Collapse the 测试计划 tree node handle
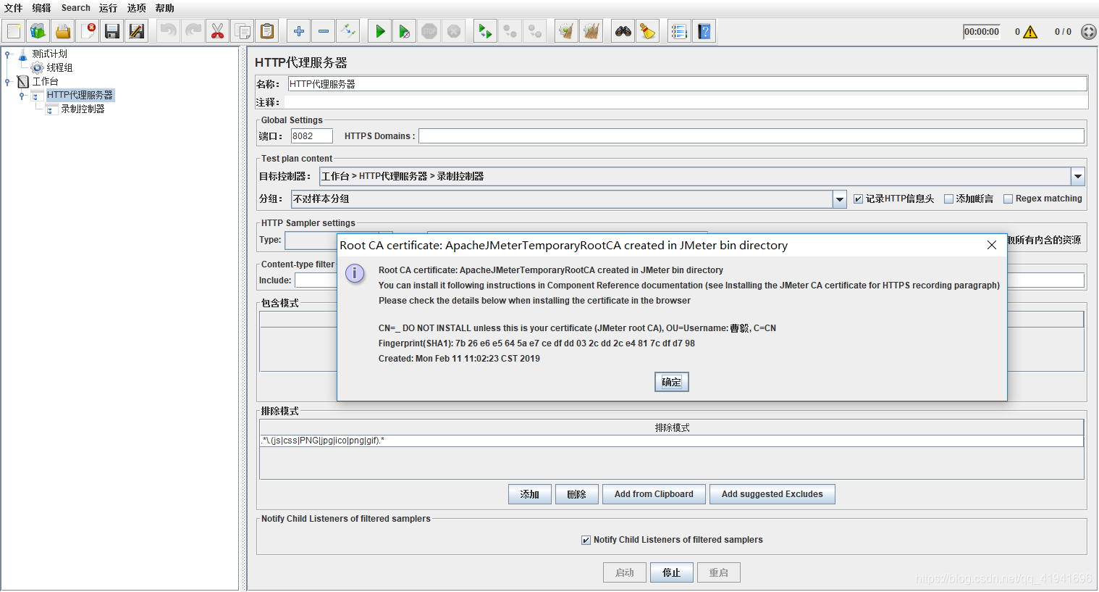 click(x=8, y=54)
